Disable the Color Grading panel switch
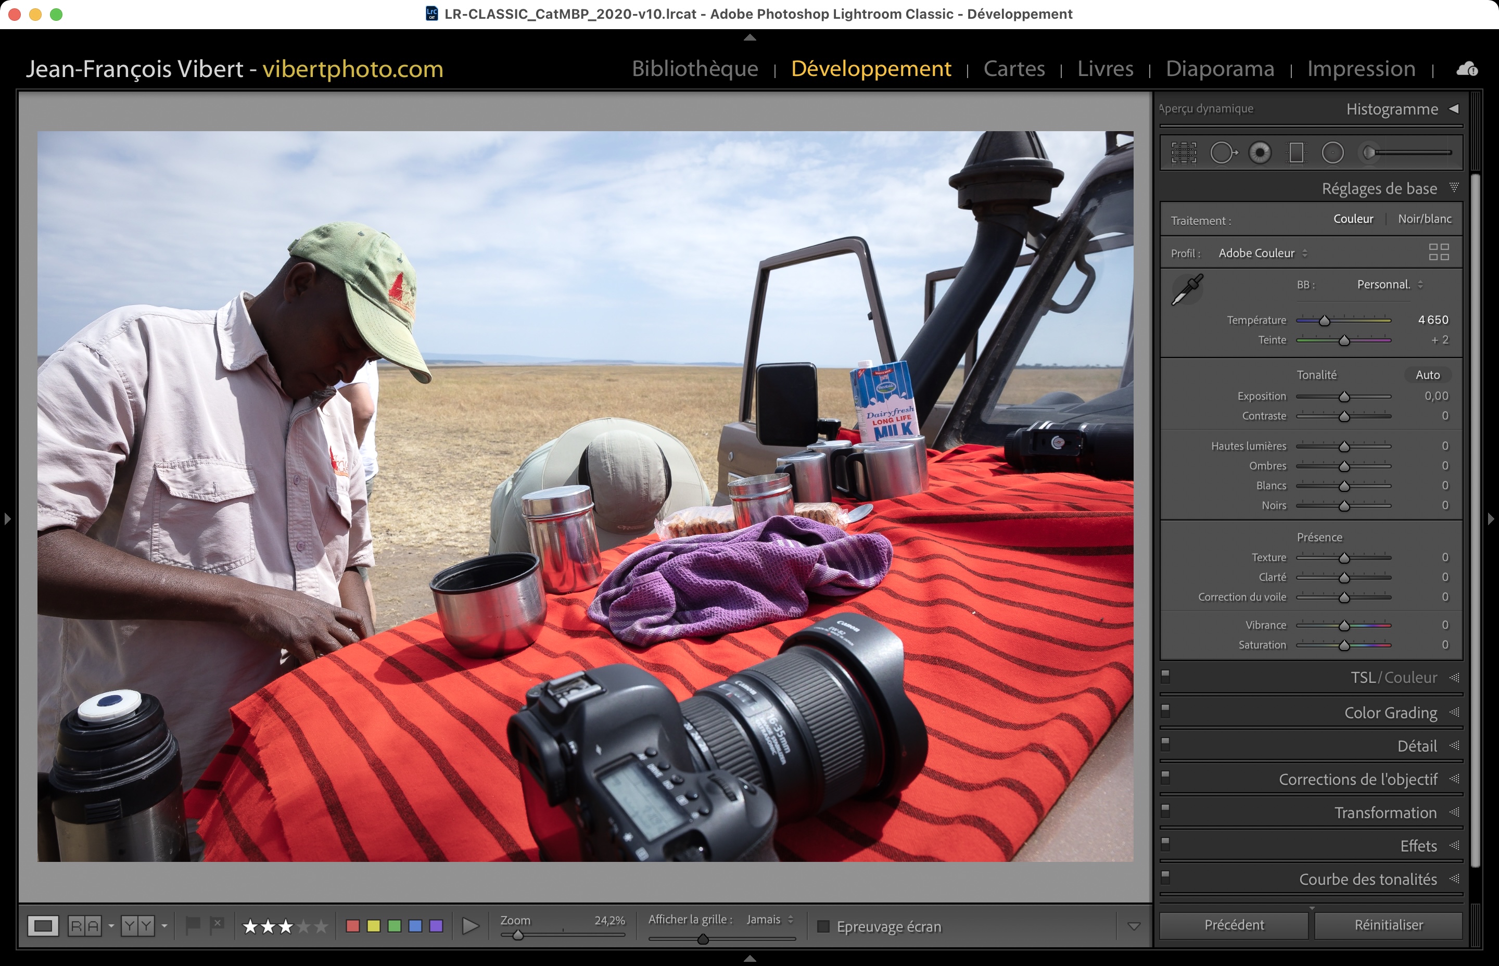The width and height of the screenshot is (1499, 966). click(1165, 710)
